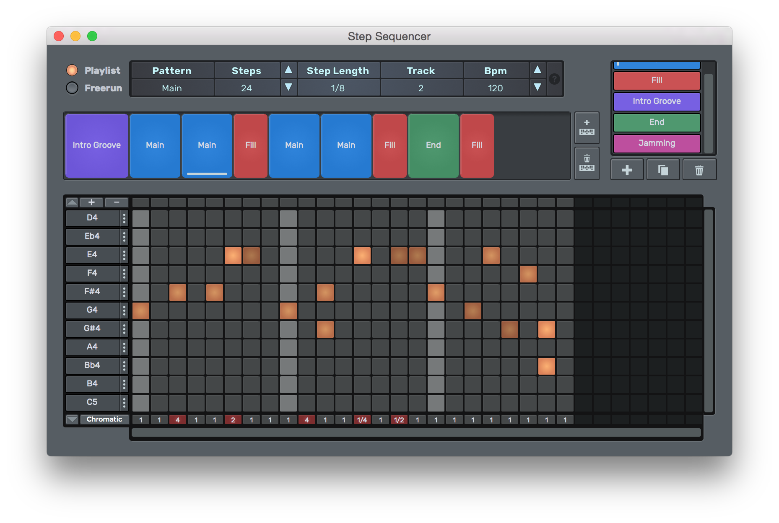Decrease Steps with down arrow
This screenshot has height=523, width=779.
[288, 87]
